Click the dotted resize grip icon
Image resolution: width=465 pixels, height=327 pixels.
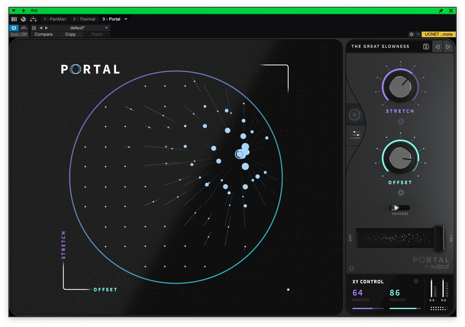click(440, 308)
